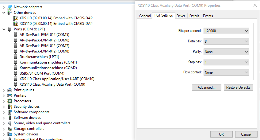Click the Security devices icon
The height and width of the screenshot is (140, 260).
(x=10, y=107)
